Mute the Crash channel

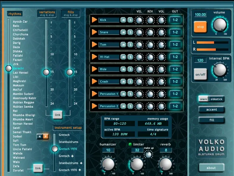(123, 82)
